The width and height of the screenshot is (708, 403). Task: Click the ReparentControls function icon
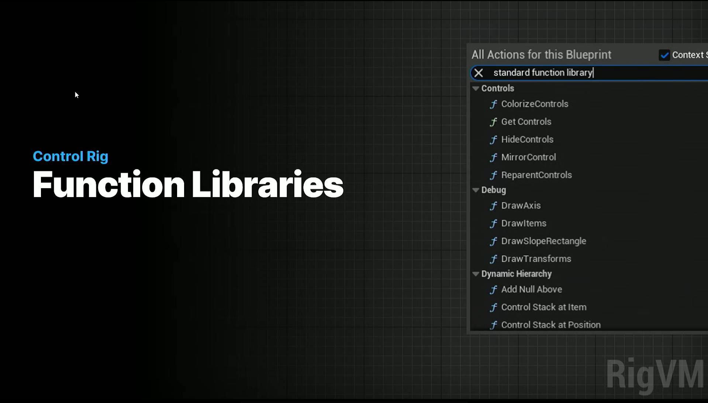click(493, 175)
